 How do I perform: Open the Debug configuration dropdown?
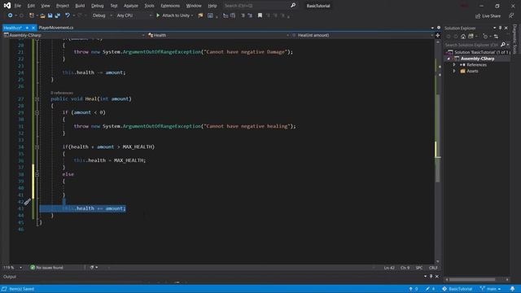point(102,15)
